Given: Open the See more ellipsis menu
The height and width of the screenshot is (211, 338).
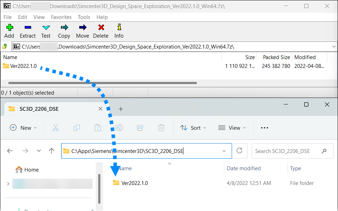Looking at the screenshot, I should (264, 128).
